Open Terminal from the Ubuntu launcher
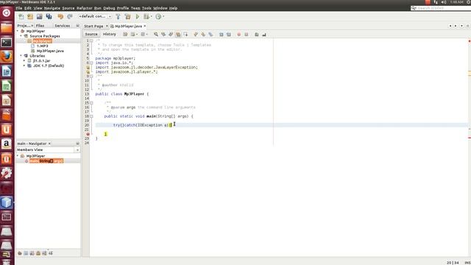This screenshot has width=471, height=265. (7, 43)
